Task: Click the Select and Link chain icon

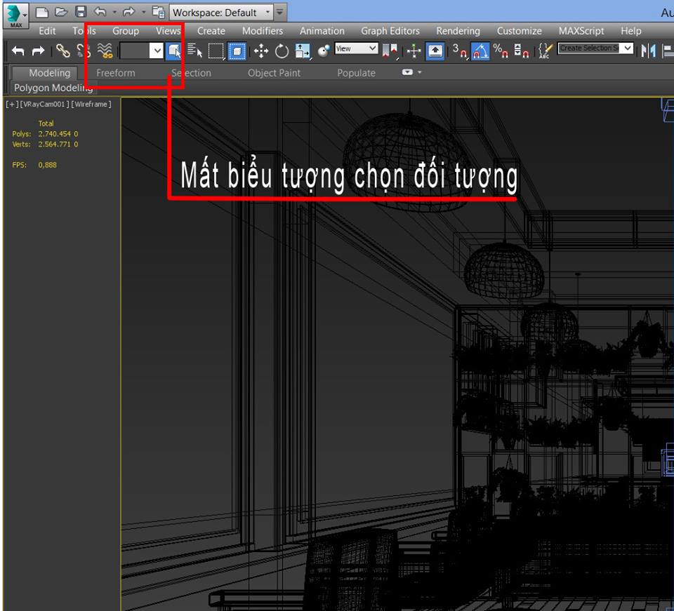Action: click(x=63, y=51)
